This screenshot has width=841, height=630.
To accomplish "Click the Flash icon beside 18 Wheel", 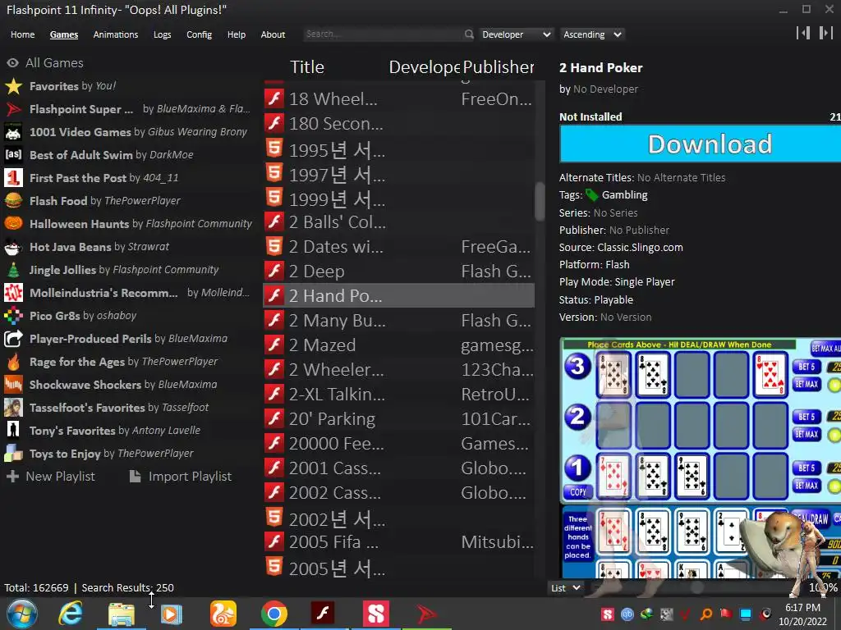I will pyautogui.click(x=274, y=98).
